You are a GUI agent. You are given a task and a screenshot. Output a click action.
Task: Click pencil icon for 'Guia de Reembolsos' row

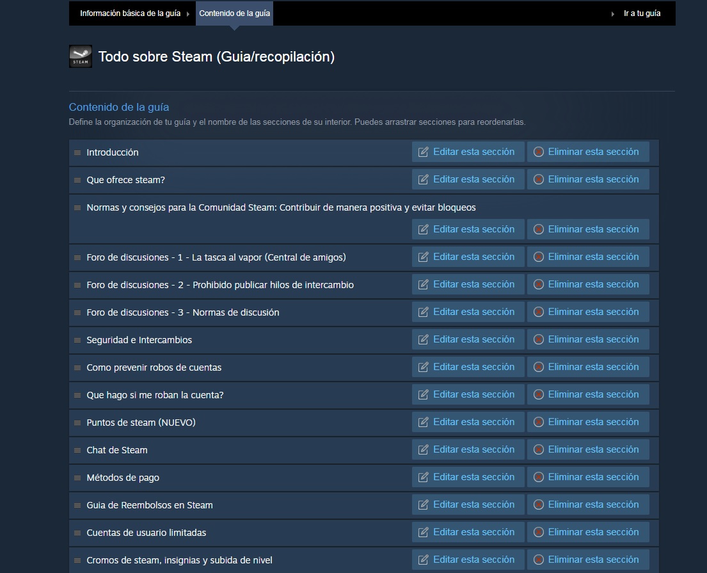click(x=423, y=504)
